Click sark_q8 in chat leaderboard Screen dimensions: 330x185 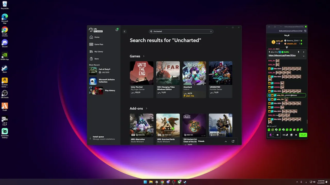279,41
